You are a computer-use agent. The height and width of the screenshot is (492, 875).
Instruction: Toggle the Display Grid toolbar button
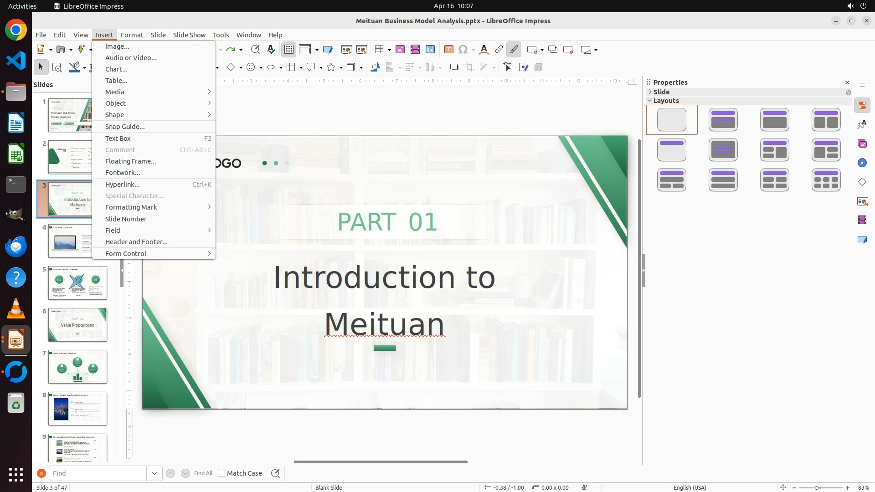[x=289, y=50]
